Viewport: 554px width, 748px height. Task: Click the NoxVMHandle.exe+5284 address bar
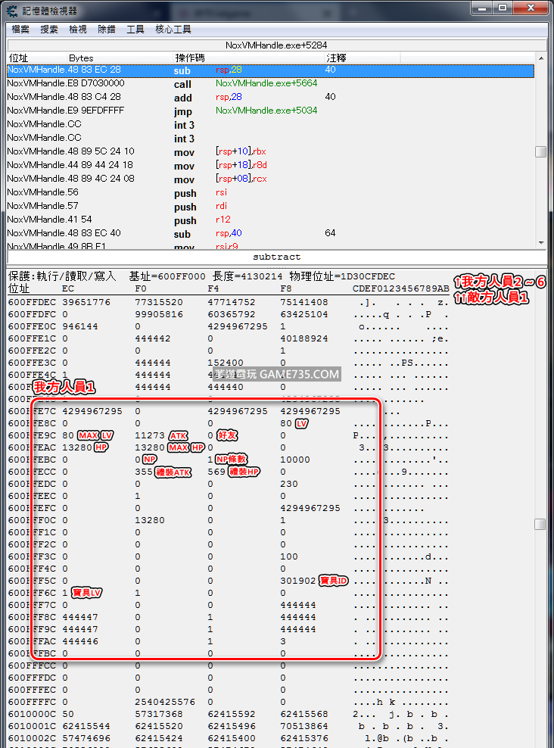tap(276, 45)
